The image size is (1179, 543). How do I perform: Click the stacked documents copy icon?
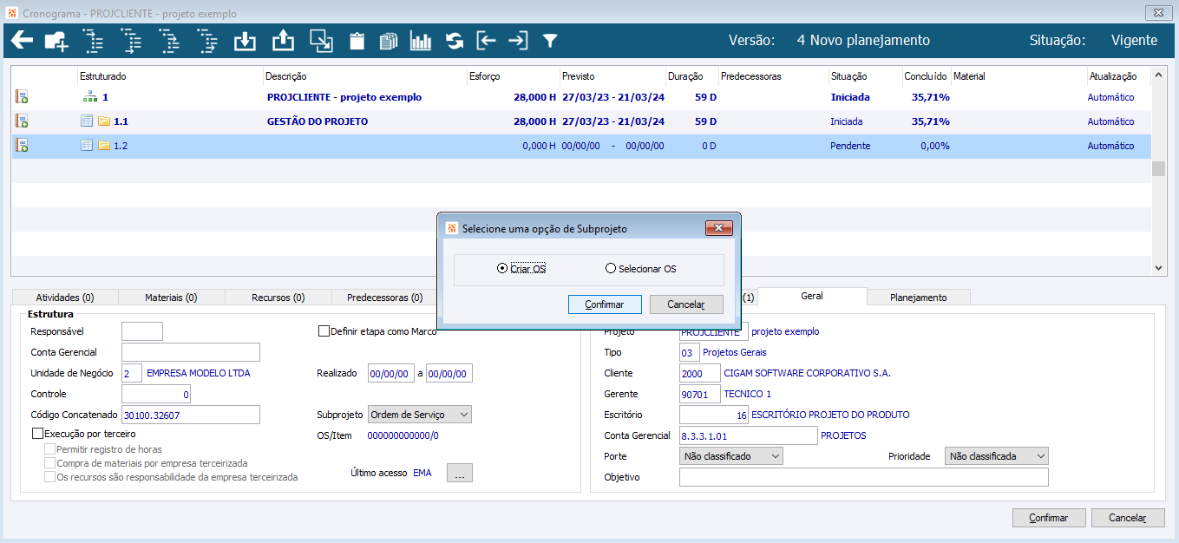(x=389, y=41)
